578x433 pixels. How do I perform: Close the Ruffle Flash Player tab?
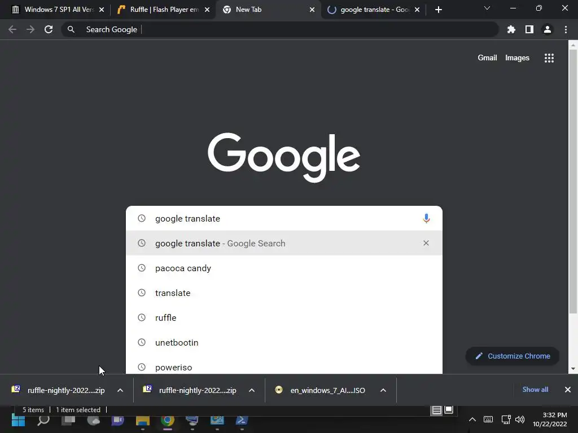pos(207,10)
